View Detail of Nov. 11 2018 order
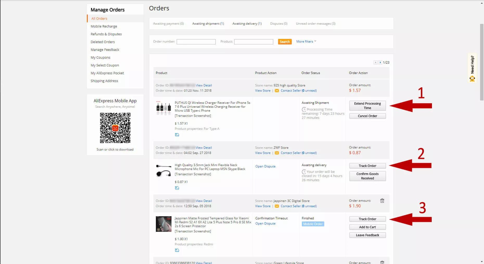This screenshot has width=484, height=264. click(x=204, y=85)
